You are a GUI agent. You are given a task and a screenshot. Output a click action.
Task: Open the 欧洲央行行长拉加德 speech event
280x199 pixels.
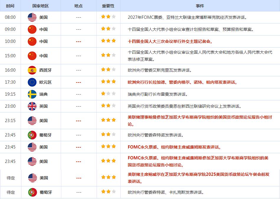(182, 82)
